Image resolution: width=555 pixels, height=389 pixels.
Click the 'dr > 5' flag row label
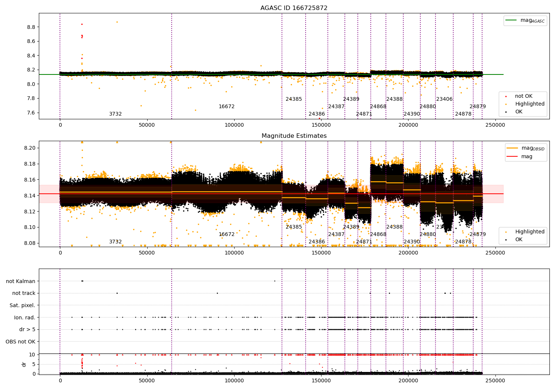click(x=27, y=329)
